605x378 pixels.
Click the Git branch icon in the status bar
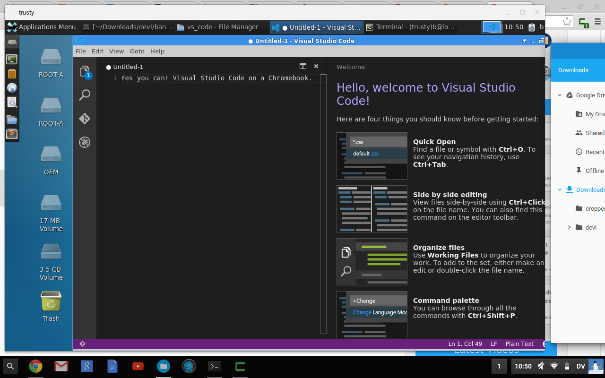point(82,344)
